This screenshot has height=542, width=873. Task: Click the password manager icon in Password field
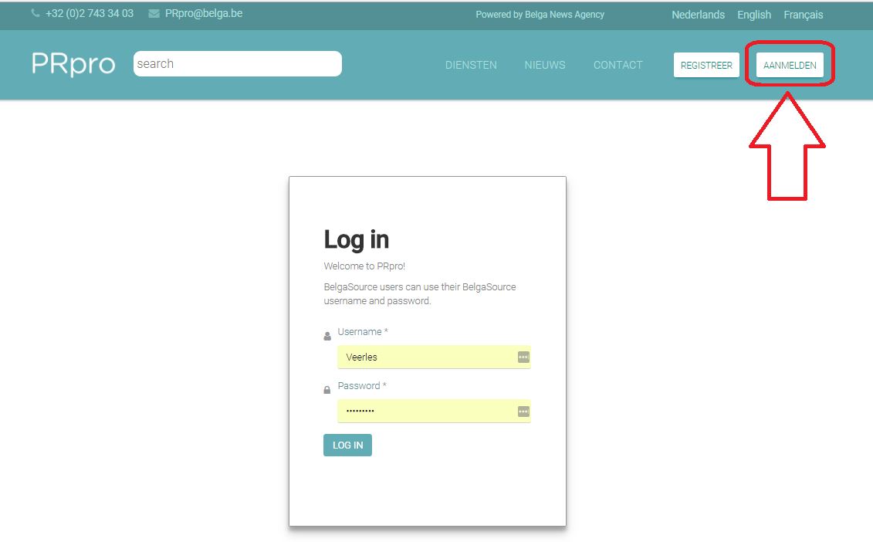tap(523, 412)
